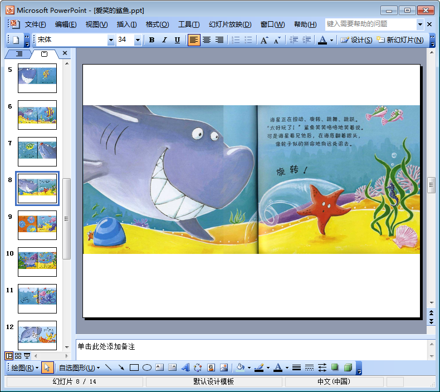This screenshot has height=392, width=440.
Task: Decrease the indent level
Action: (294, 40)
